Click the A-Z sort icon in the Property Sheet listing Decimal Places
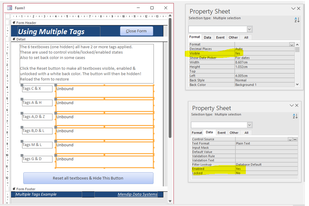Screen dimensions: 309x206 pyautogui.click(x=297, y=20)
